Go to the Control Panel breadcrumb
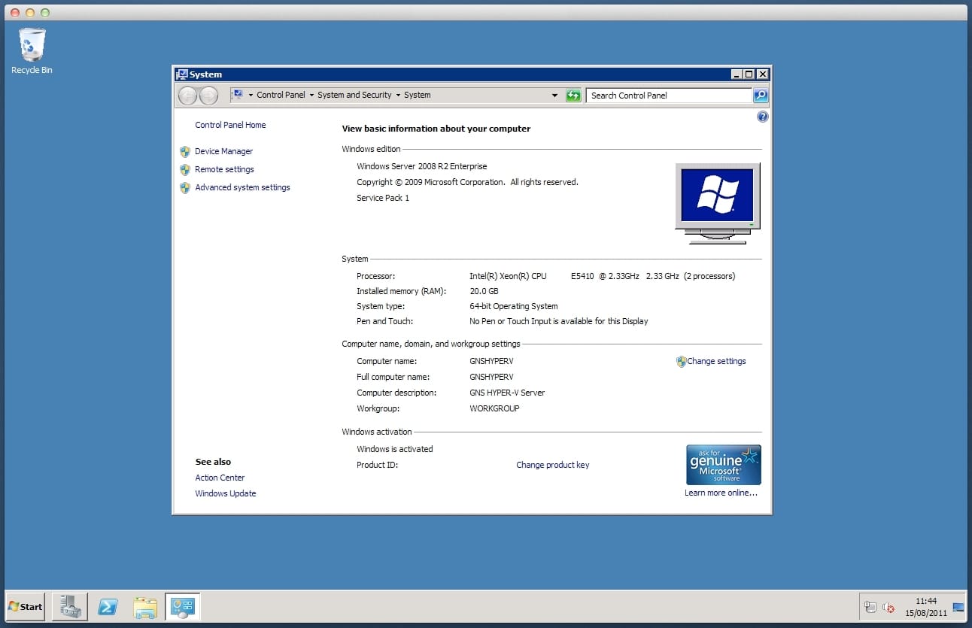 281,95
